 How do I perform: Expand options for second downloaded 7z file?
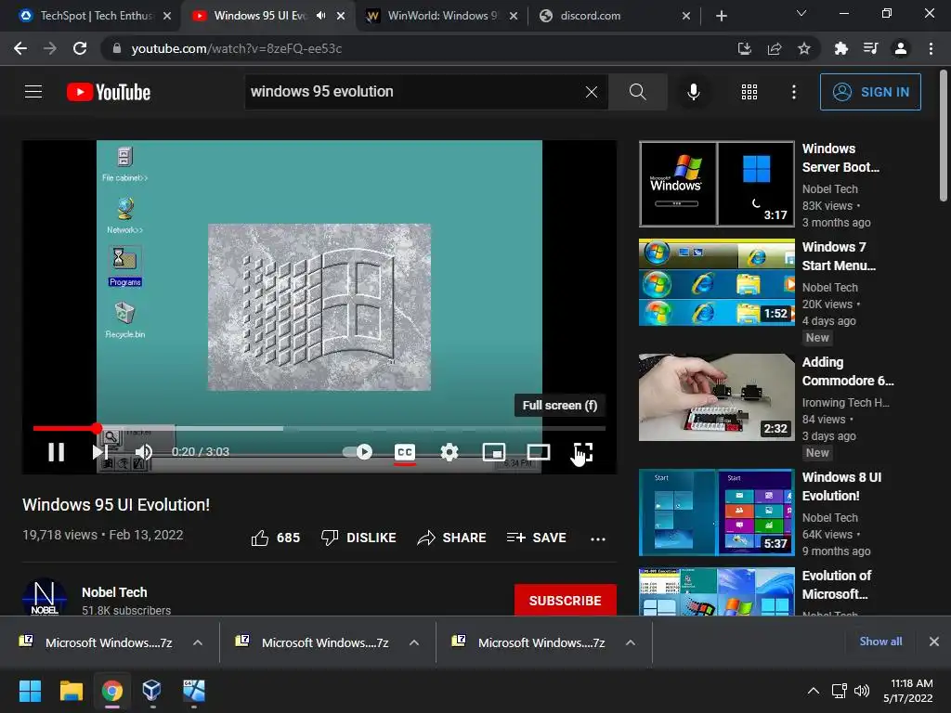coord(414,642)
